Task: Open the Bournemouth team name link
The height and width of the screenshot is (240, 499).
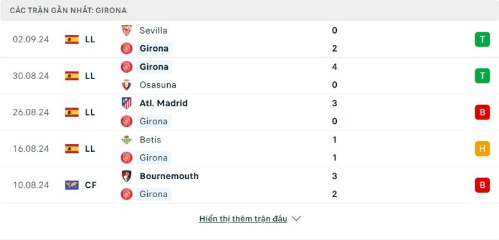Action: pos(169,176)
